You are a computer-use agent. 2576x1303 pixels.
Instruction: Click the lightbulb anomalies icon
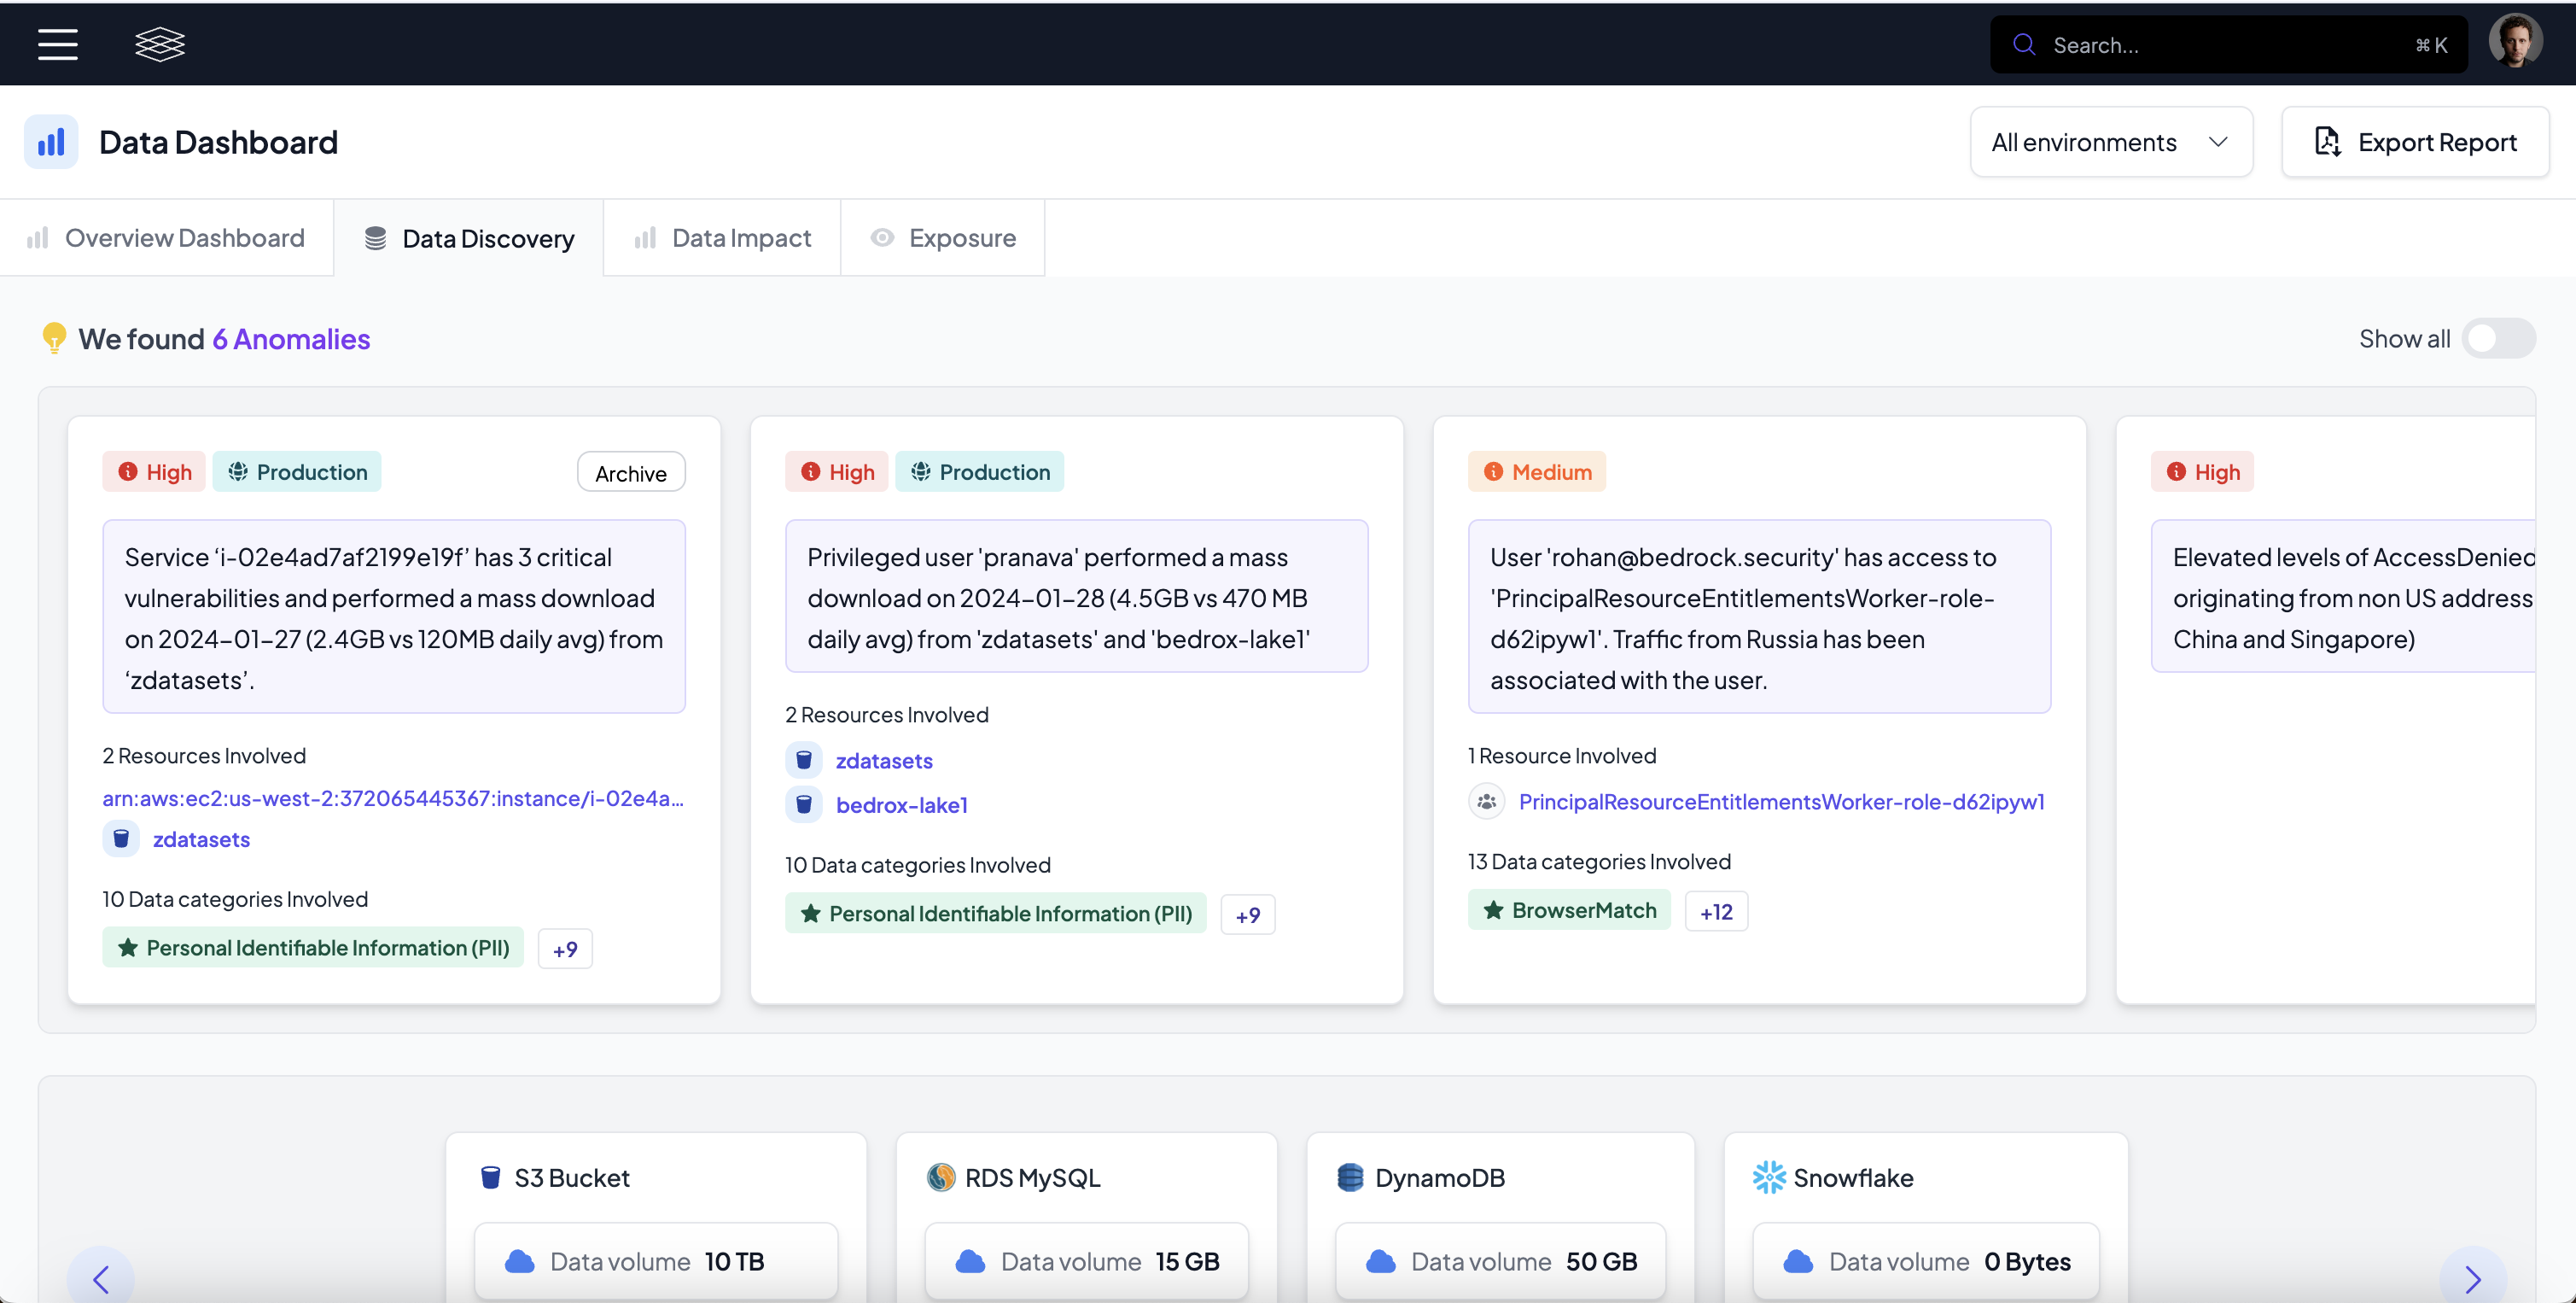point(54,338)
